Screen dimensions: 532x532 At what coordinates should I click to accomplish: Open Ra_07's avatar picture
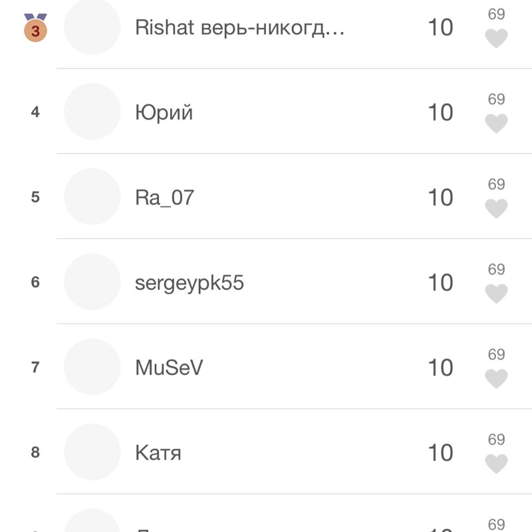click(92, 197)
